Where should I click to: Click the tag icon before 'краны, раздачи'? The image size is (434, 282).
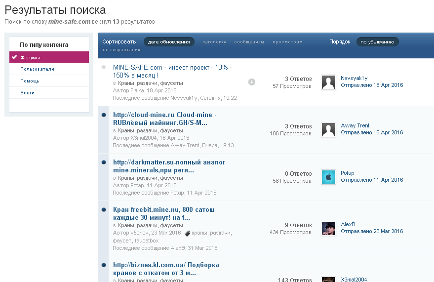point(187,233)
